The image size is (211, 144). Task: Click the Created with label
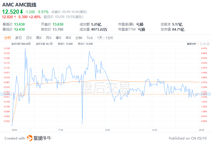coord(15,138)
